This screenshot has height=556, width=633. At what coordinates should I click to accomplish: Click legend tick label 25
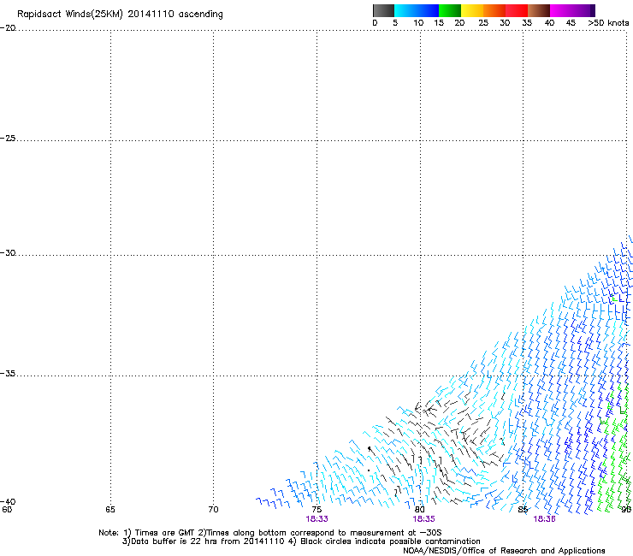(x=483, y=23)
